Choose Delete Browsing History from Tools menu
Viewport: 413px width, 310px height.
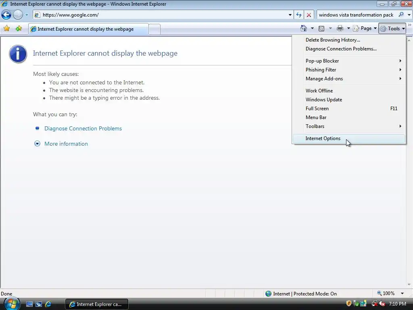pos(349,40)
